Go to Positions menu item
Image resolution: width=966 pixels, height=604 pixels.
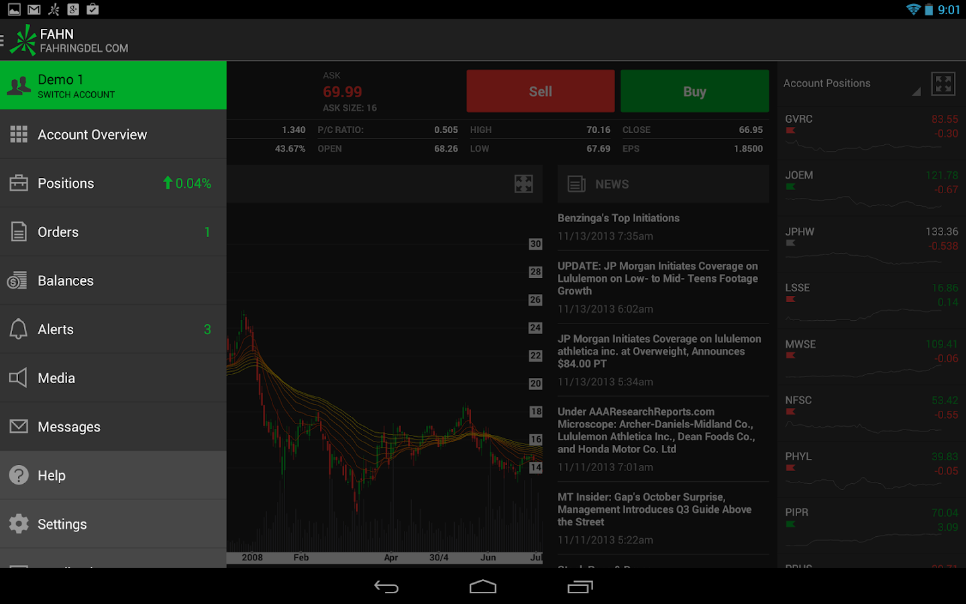tap(113, 183)
